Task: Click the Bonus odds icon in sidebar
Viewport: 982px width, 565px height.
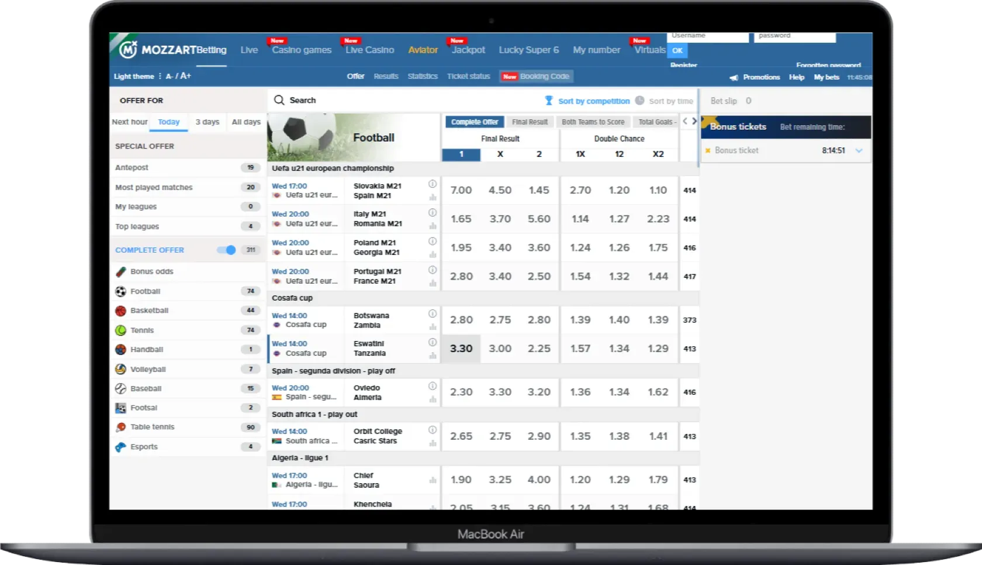Action: 120,271
